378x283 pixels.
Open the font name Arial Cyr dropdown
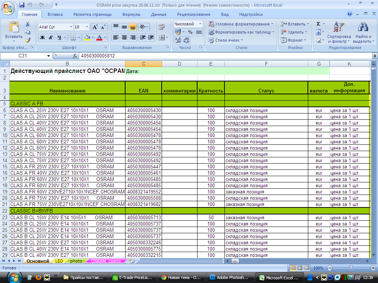71,27
